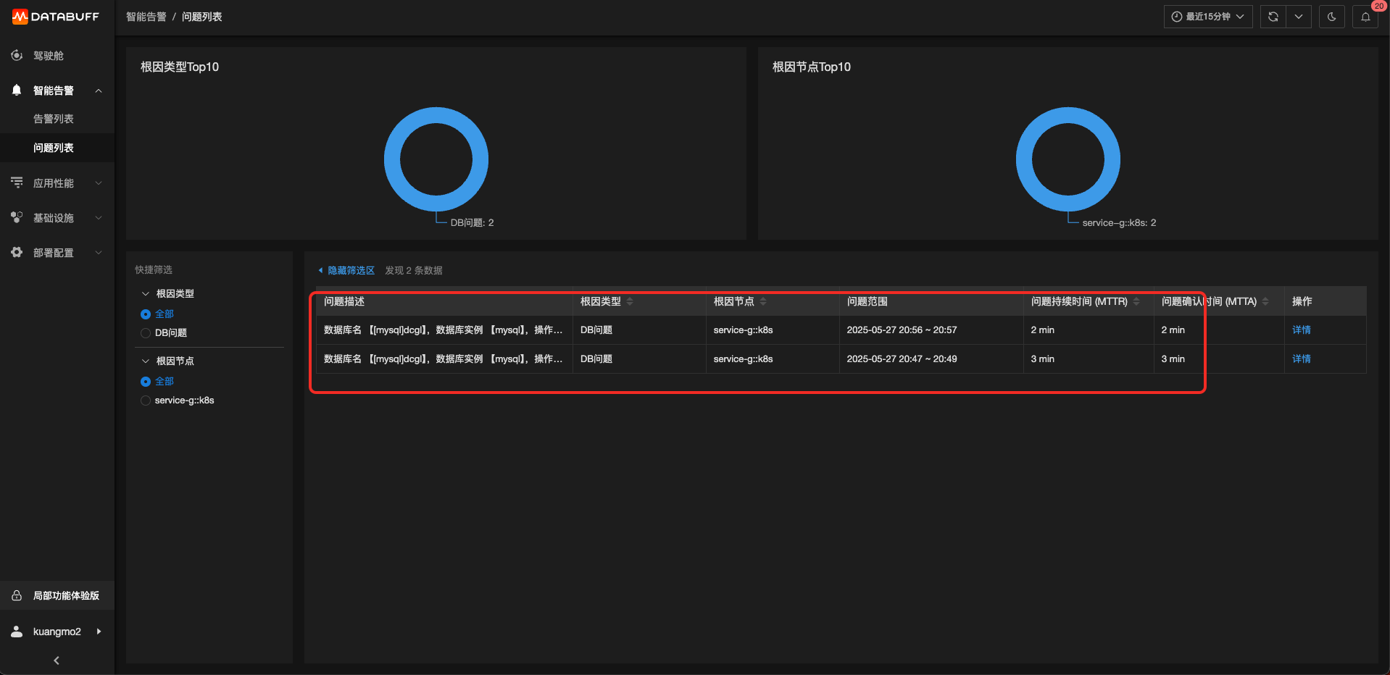Open refresh interval dropdown arrow

[1299, 17]
